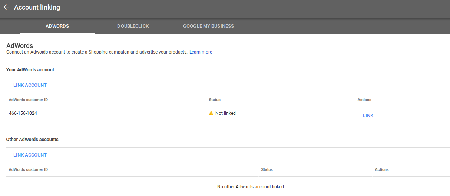The width and height of the screenshot is (450, 196).
Task: Click Actions column header in Other accounts table
Action: (x=382, y=169)
